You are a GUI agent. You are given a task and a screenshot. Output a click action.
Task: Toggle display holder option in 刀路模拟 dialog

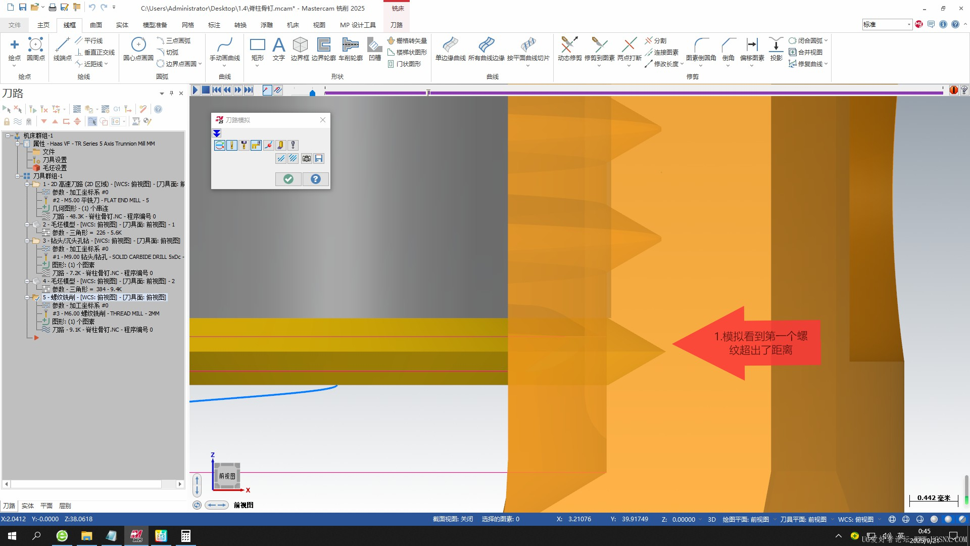(x=244, y=146)
